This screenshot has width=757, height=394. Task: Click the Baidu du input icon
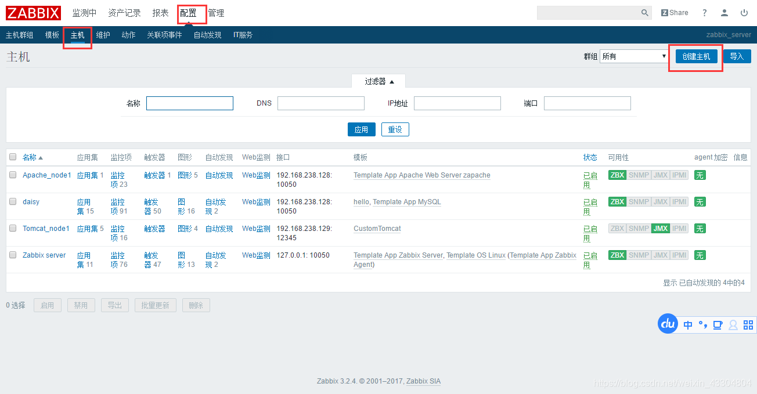tap(668, 324)
